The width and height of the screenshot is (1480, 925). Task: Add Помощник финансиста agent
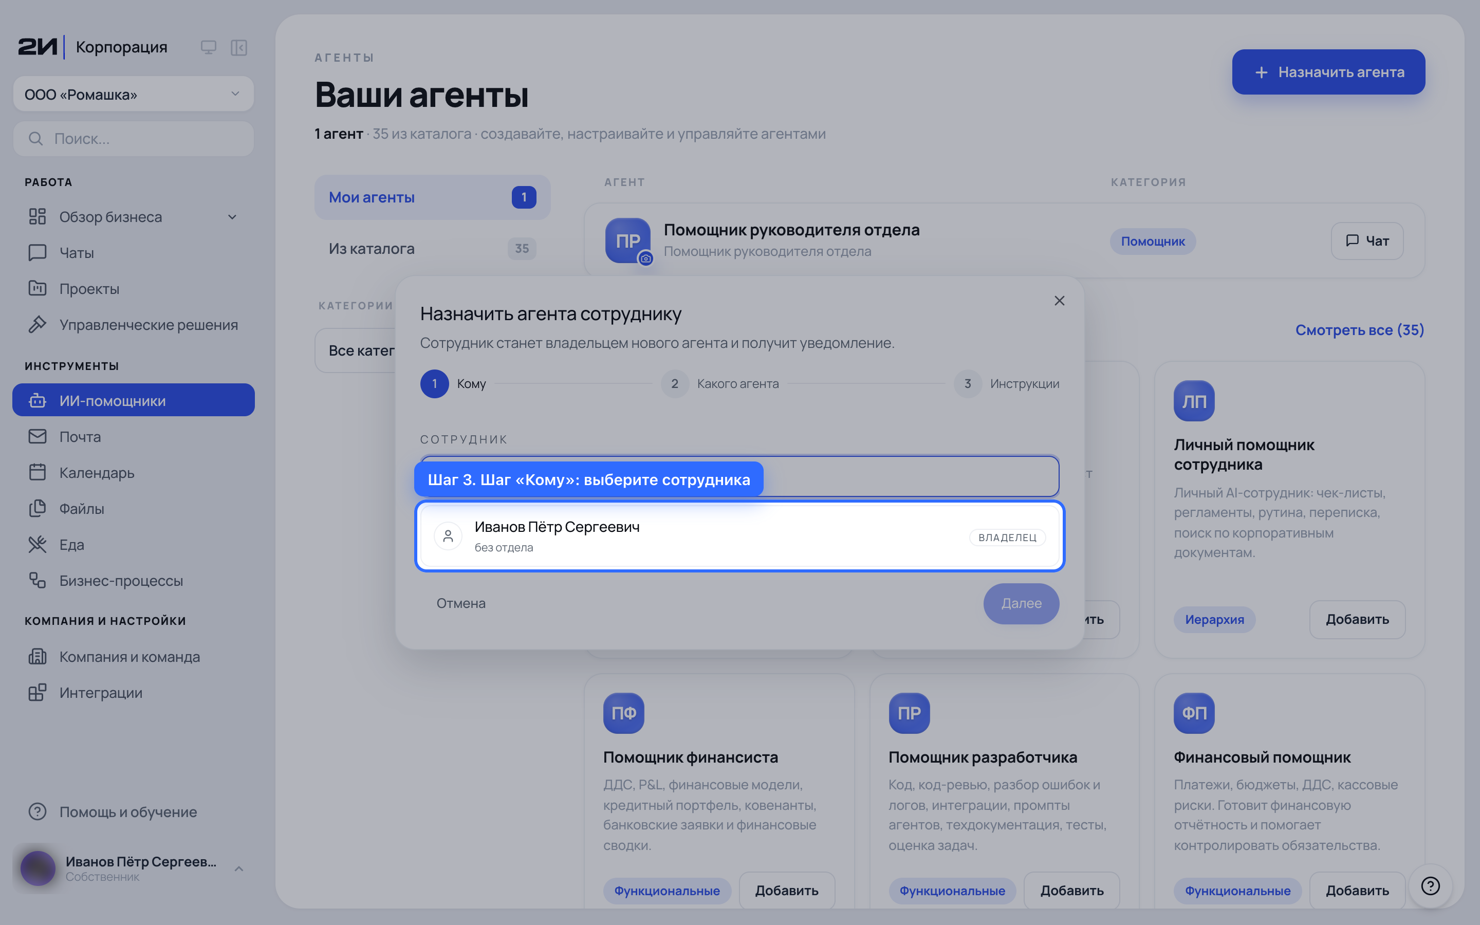[786, 891]
